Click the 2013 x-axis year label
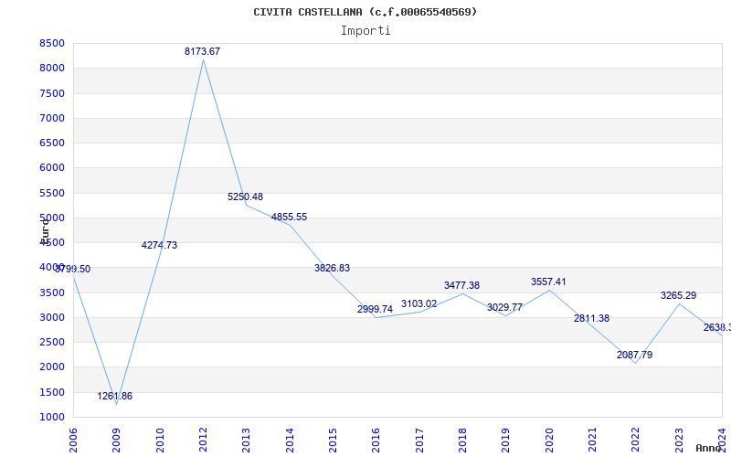The height and width of the screenshot is (457, 731). coord(246,441)
